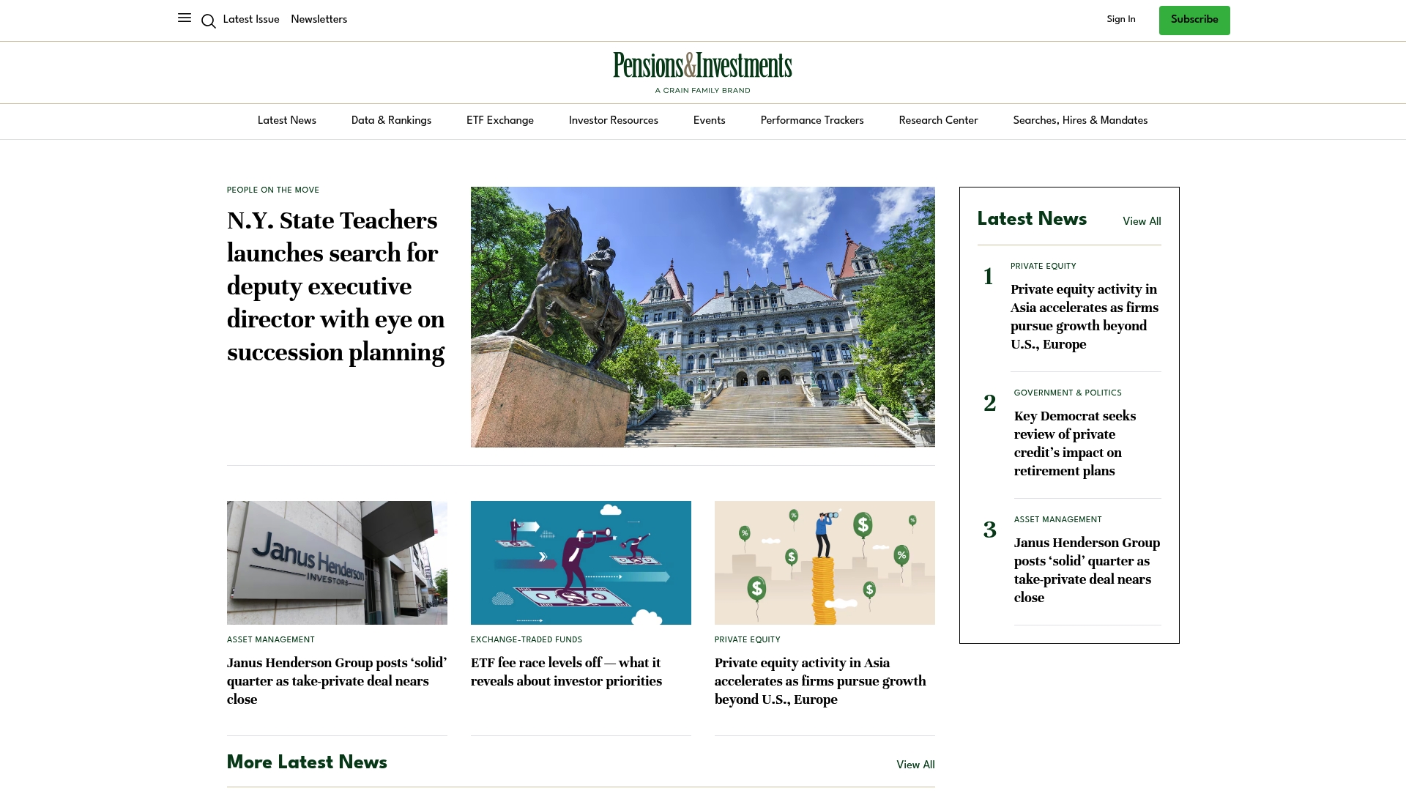
Task: Click Private Equity label in sidebar item 1
Action: 1044,267
